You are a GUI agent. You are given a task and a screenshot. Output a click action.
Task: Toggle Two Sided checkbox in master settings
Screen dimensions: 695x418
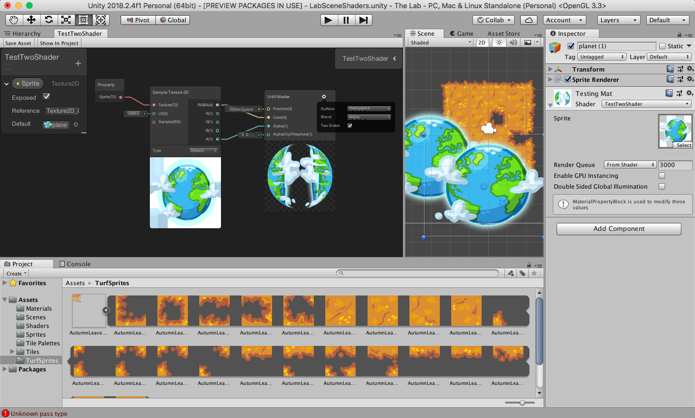pyautogui.click(x=350, y=126)
